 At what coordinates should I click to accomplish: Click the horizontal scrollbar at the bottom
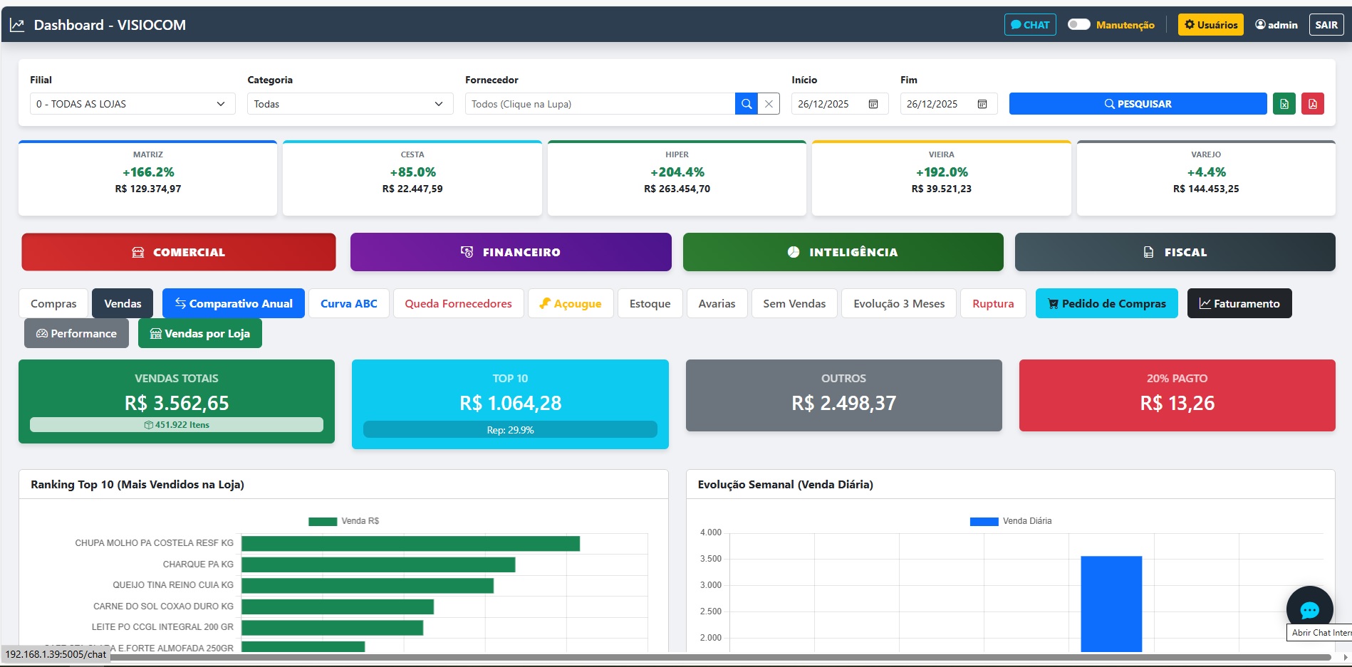677,658
